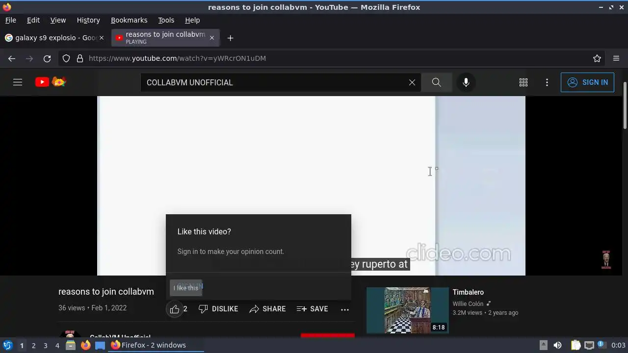Click the DISLIKE thumbs-down button
This screenshot has width=628, height=353.
[218, 309]
